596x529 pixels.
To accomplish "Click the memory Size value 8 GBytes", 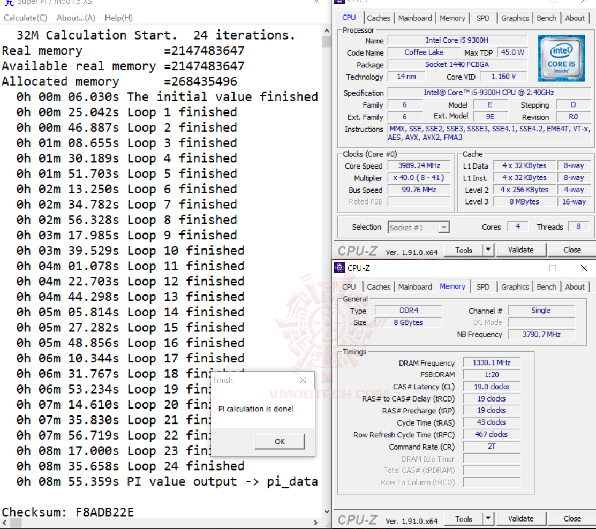I will coord(409,322).
